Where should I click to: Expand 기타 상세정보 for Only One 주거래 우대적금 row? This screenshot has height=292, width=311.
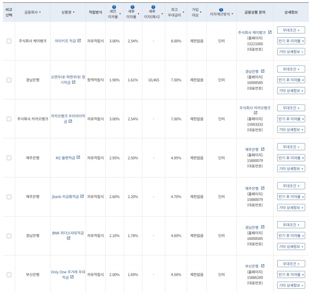(x=291, y=285)
